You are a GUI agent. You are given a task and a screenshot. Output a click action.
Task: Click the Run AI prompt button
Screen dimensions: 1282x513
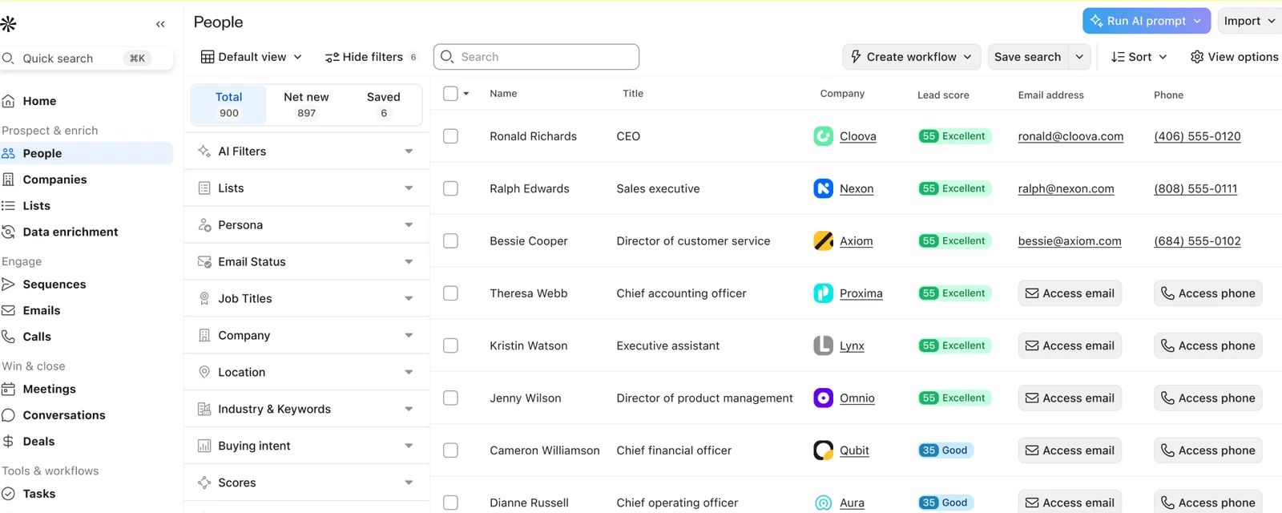click(1147, 21)
